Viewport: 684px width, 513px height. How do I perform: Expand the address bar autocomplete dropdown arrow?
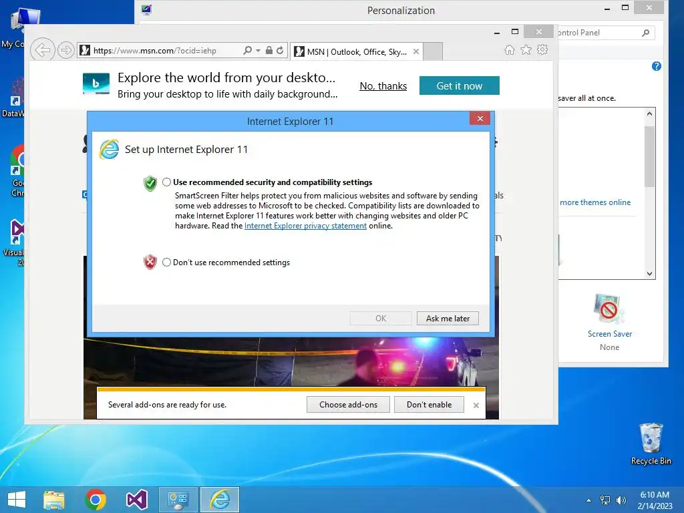pyautogui.click(x=259, y=51)
